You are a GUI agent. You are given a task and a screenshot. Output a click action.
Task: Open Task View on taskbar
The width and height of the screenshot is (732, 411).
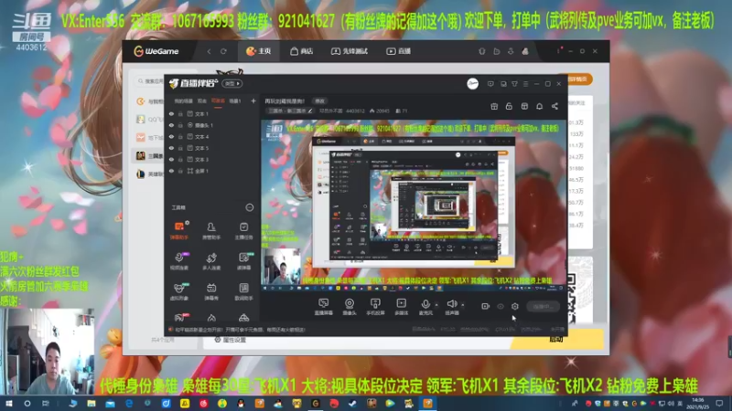[45, 404]
